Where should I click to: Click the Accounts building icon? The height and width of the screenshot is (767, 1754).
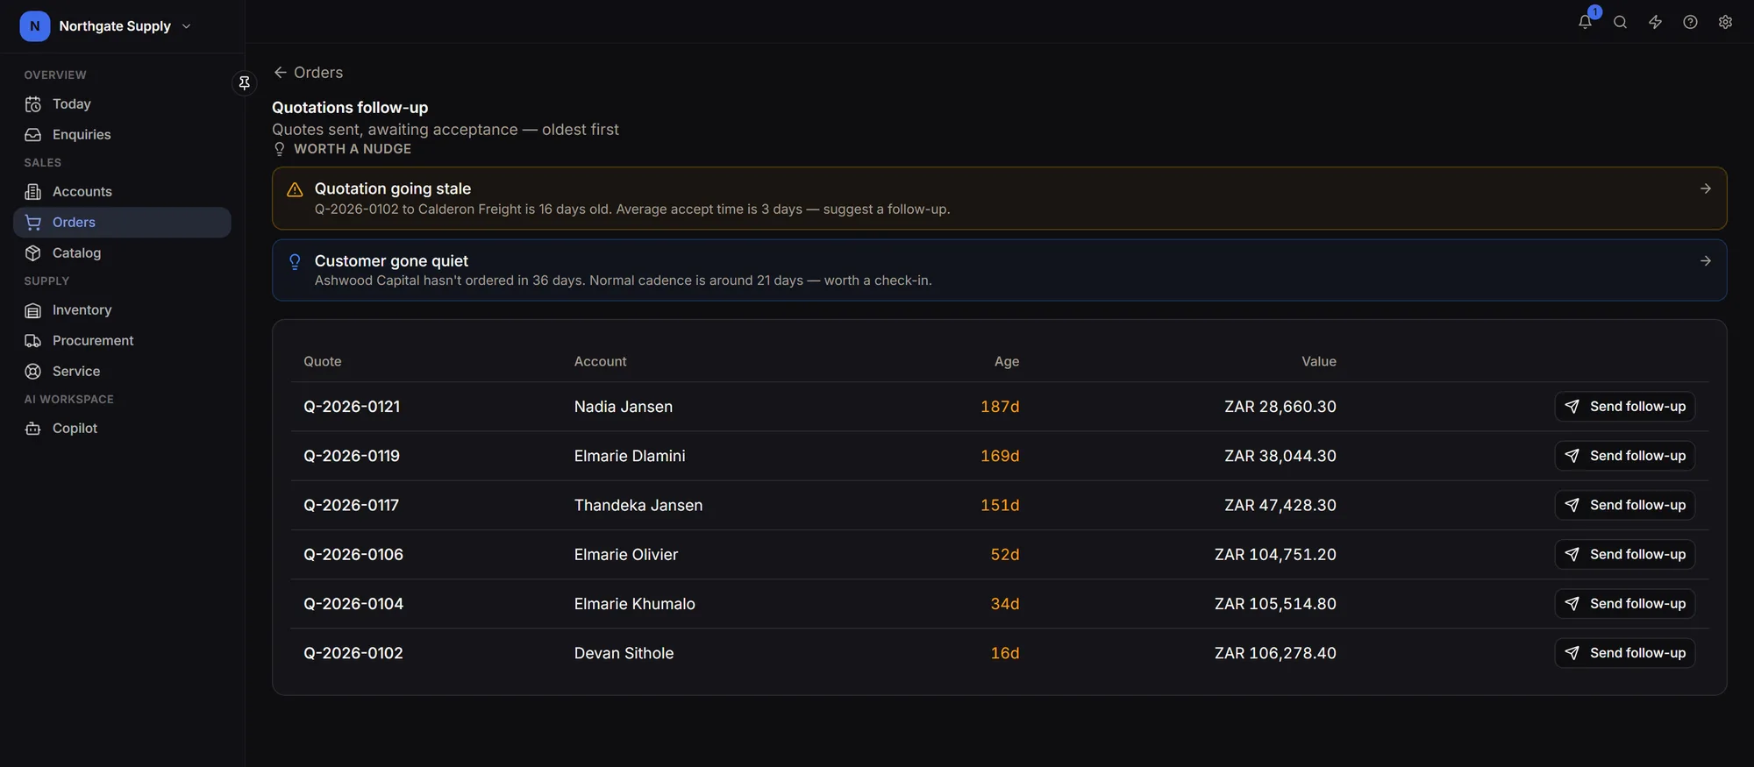tap(33, 192)
